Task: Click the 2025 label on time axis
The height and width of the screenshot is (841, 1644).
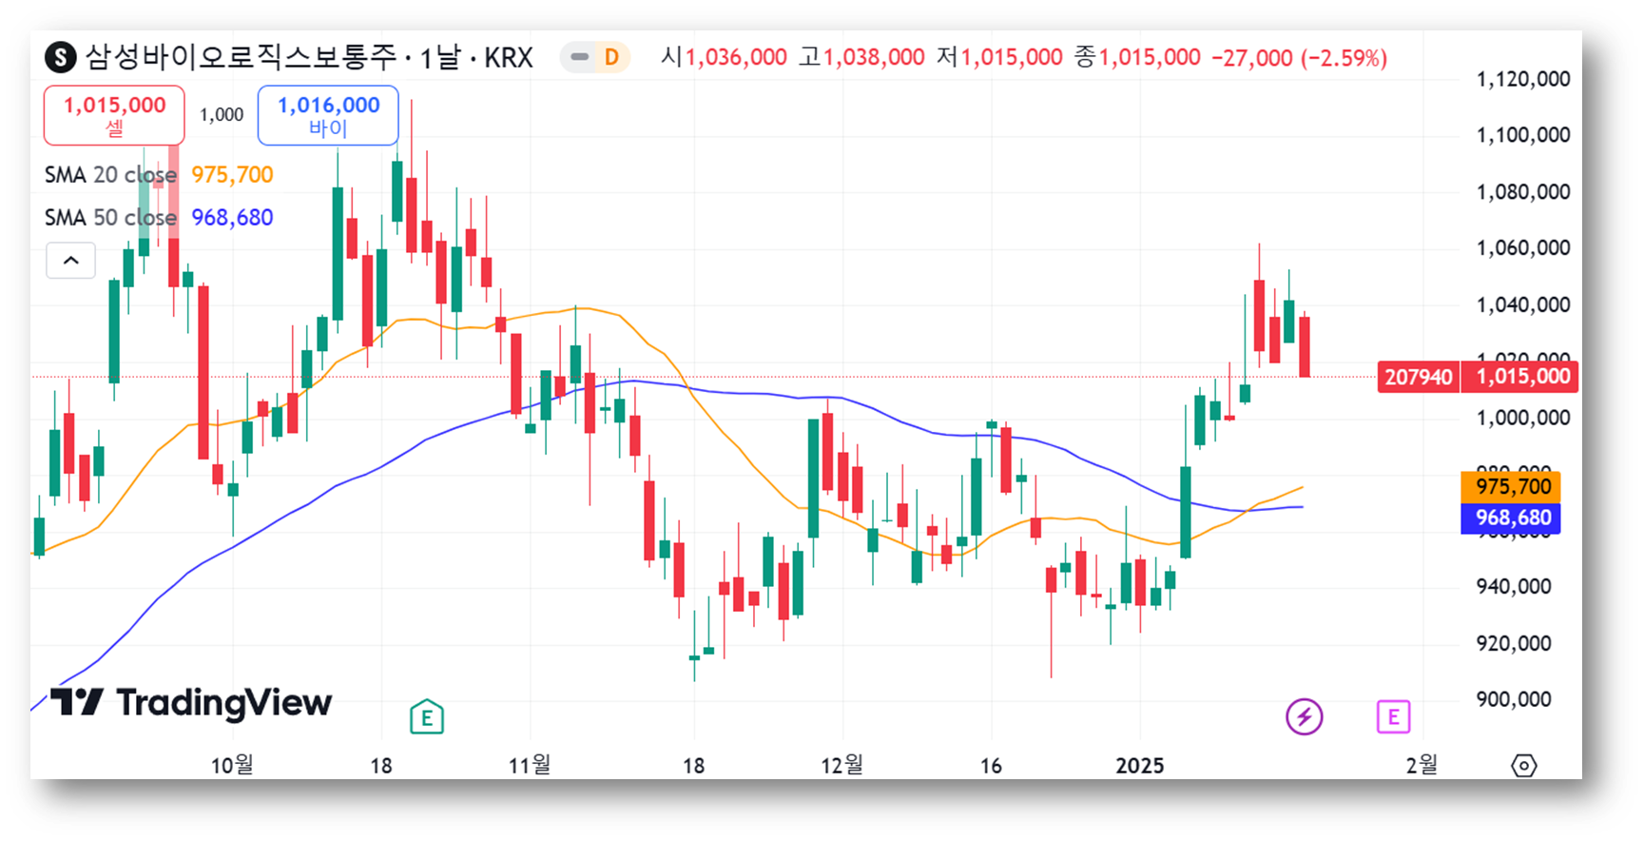Action: pyautogui.click(x=1140, y=766)
